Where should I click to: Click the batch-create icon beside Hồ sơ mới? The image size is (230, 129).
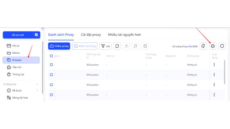coord(37,35)
